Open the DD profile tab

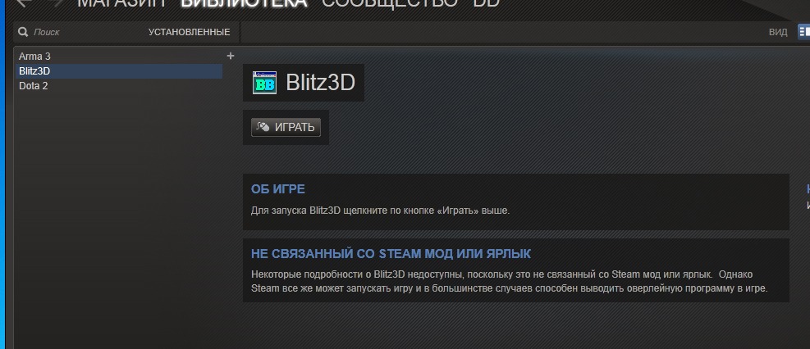(x=486, y=2)
